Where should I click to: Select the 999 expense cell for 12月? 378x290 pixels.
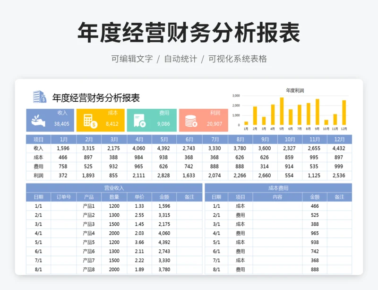click(x=339, y=167)
